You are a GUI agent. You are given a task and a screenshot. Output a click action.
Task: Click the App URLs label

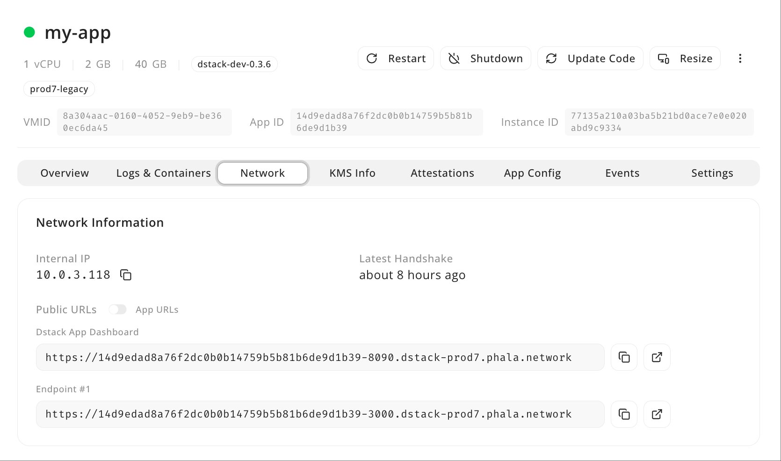pos(157,310)
